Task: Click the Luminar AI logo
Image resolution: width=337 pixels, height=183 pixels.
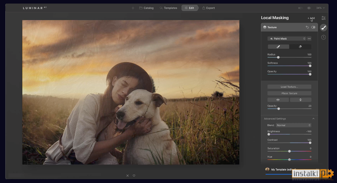Action: click(x=35, y=8)
